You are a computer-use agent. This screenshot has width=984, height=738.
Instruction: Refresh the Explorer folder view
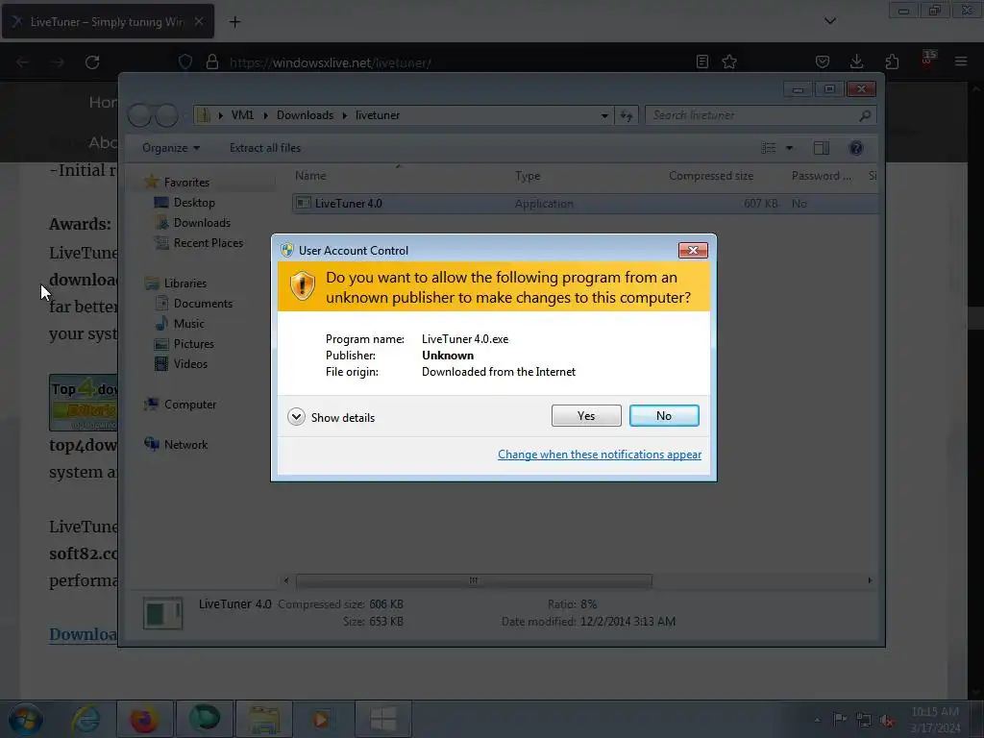[x=627, y=115]
